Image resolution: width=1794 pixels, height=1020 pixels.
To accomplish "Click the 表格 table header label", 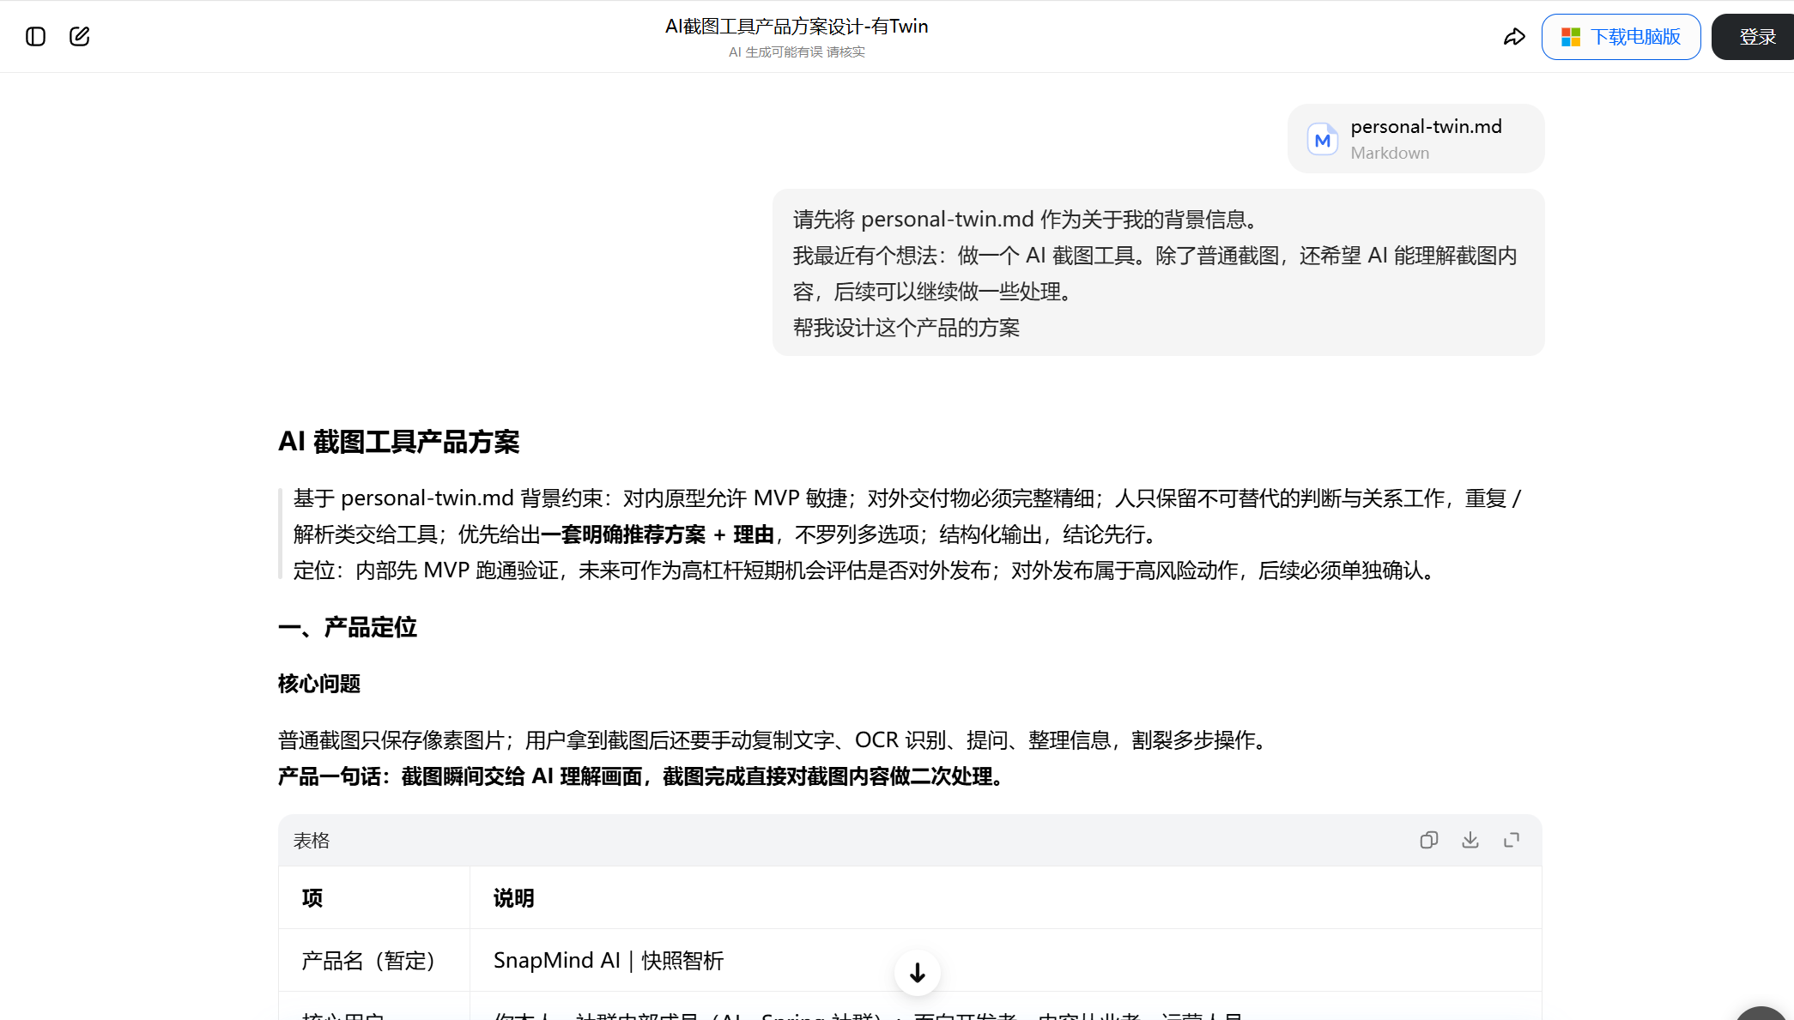I will click(x=312, y=841).
